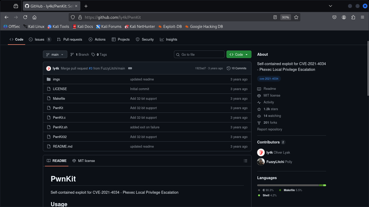Open the Issues tab

point(40,39)
